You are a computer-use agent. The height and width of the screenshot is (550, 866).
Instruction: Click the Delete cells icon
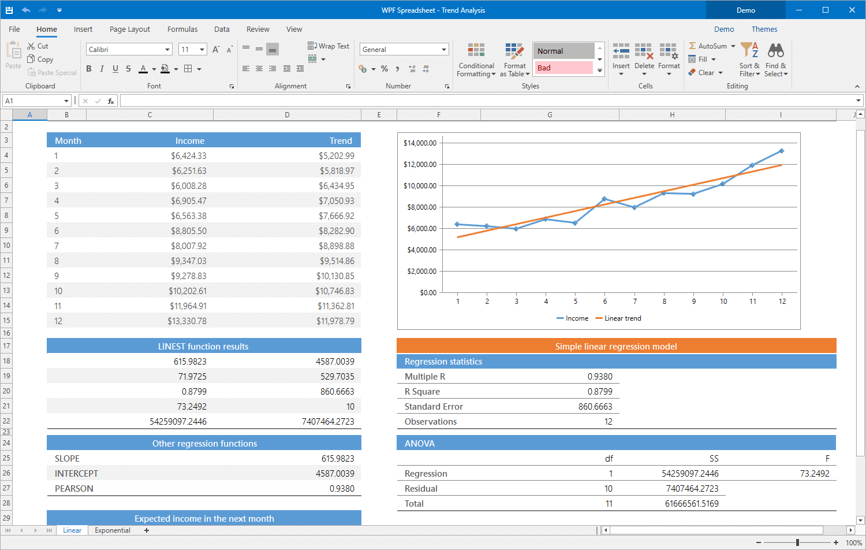click(644, 51)
